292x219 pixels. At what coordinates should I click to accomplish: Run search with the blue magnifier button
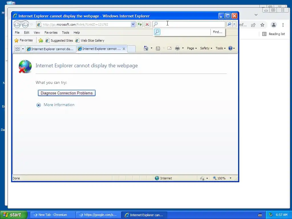point(230,24)
